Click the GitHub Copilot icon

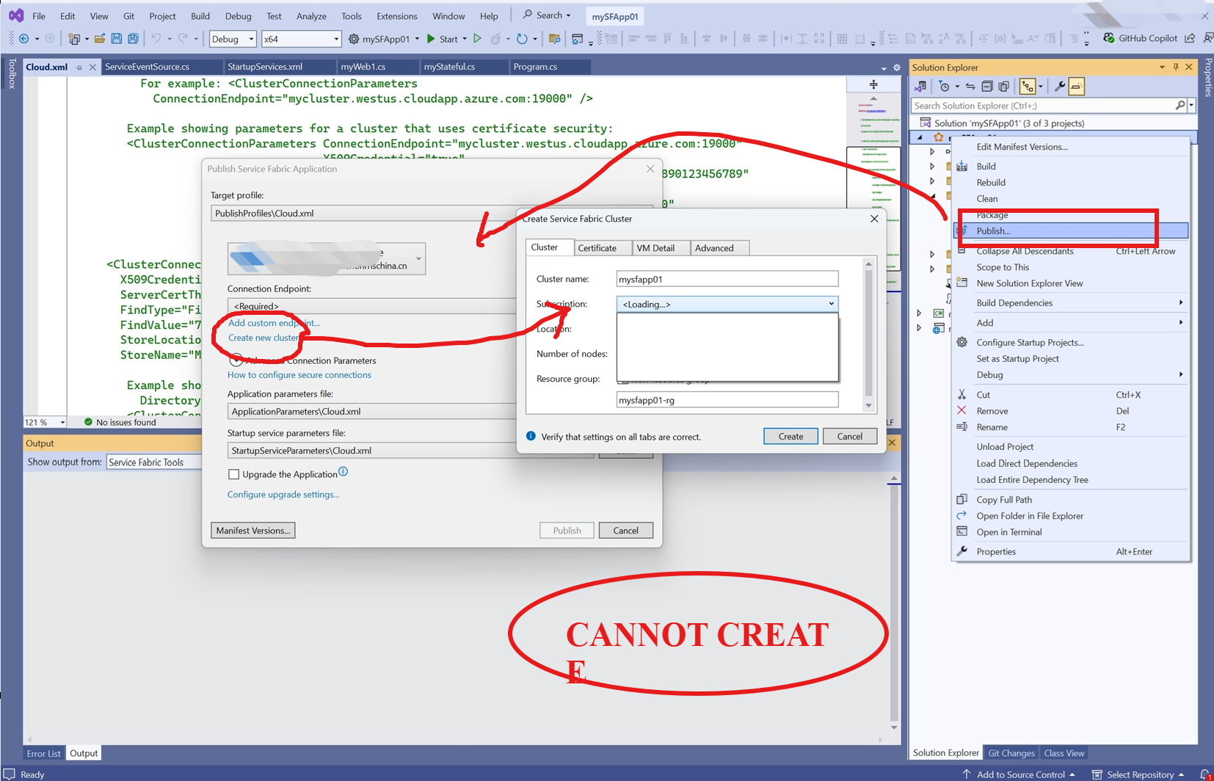tap(1109, 38)
